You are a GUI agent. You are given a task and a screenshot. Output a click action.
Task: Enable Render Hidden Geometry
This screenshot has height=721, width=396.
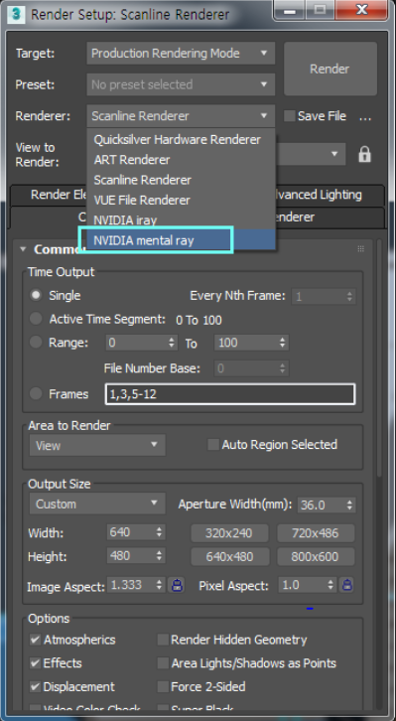[163, 640]
